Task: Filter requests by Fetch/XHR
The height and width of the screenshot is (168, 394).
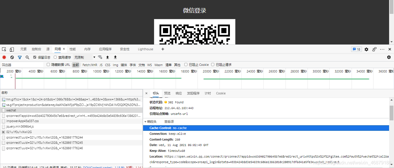Action: [x=90, y=65]
